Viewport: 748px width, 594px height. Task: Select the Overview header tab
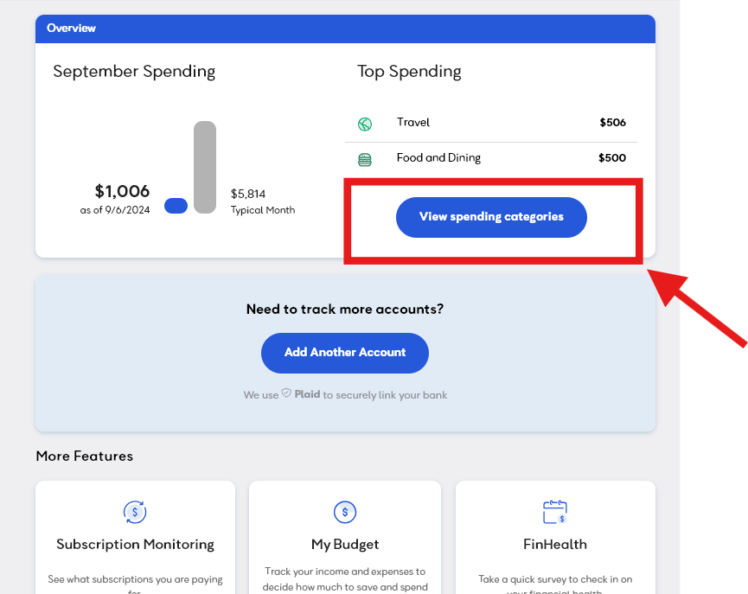(x=71, y=29)
